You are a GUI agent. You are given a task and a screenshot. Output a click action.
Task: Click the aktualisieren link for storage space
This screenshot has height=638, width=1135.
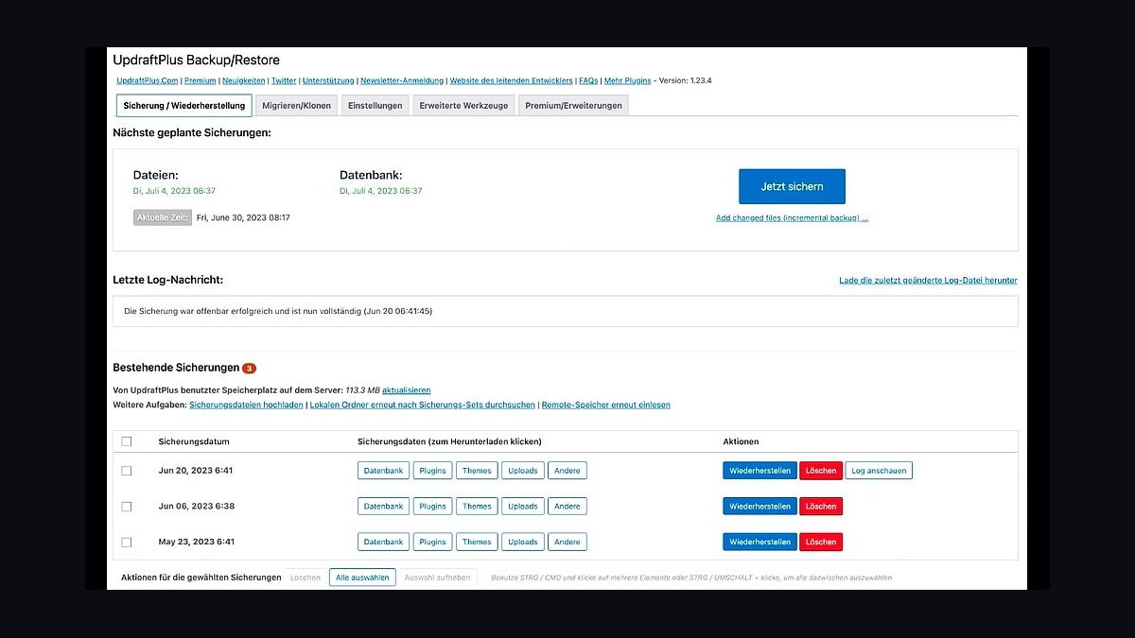click(406, 389)
